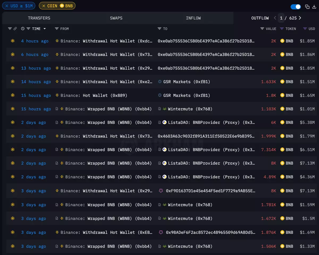Click ListaDAO icon in $6.51M row
Viewport: 319px width, 255px height.
coord(165,150)
